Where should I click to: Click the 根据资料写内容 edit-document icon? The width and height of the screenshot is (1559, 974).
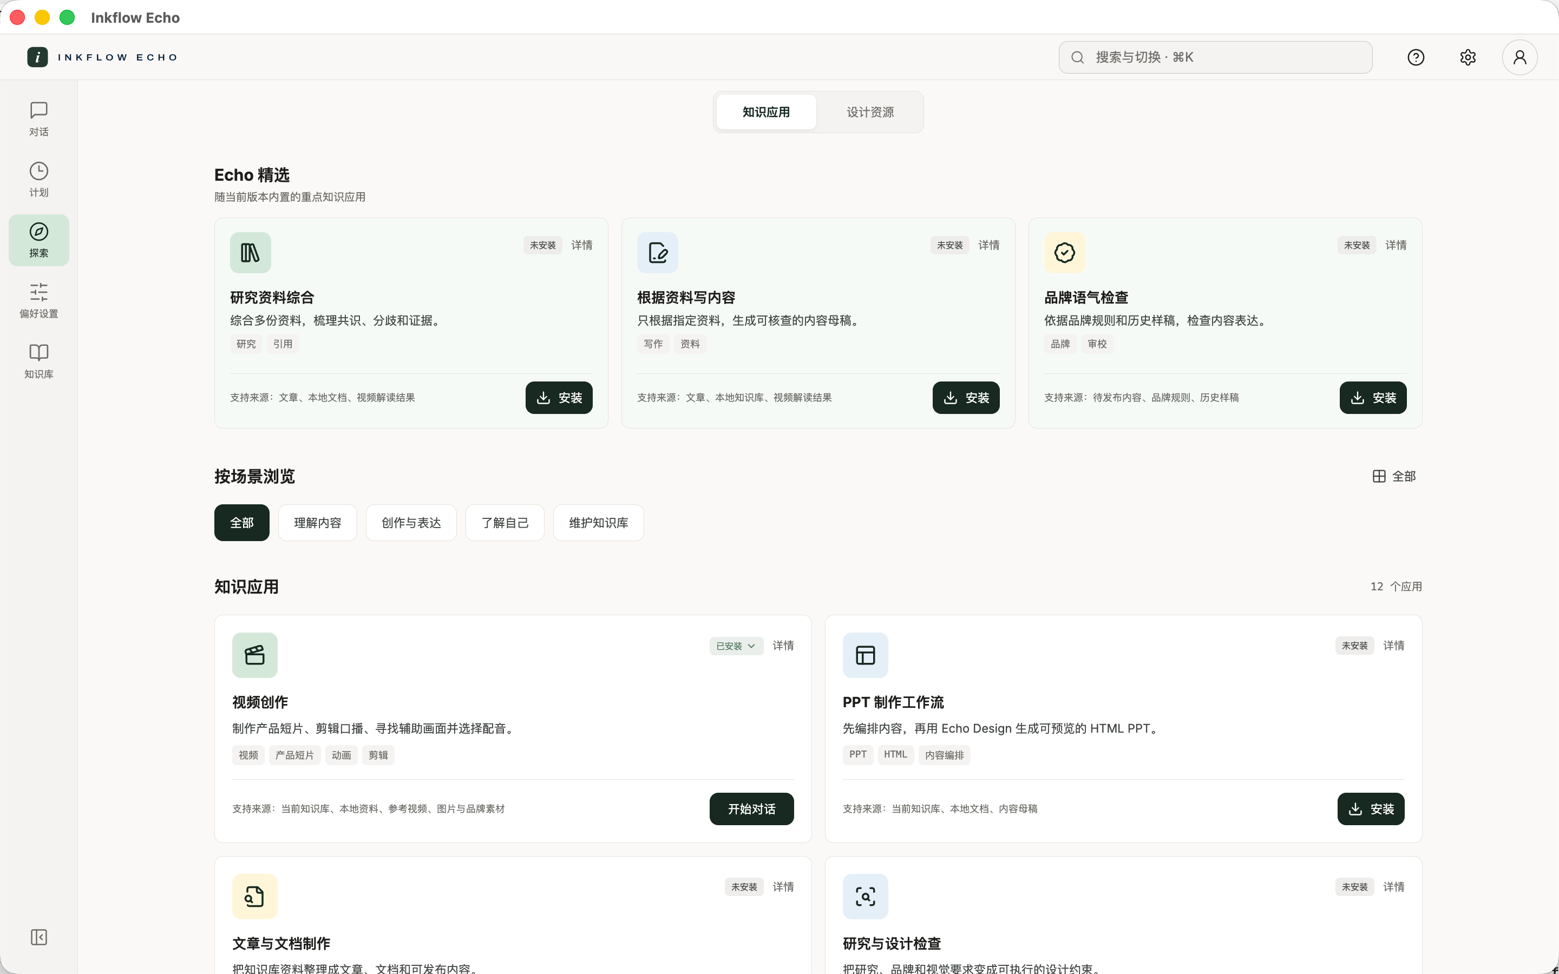coord(657,253)
